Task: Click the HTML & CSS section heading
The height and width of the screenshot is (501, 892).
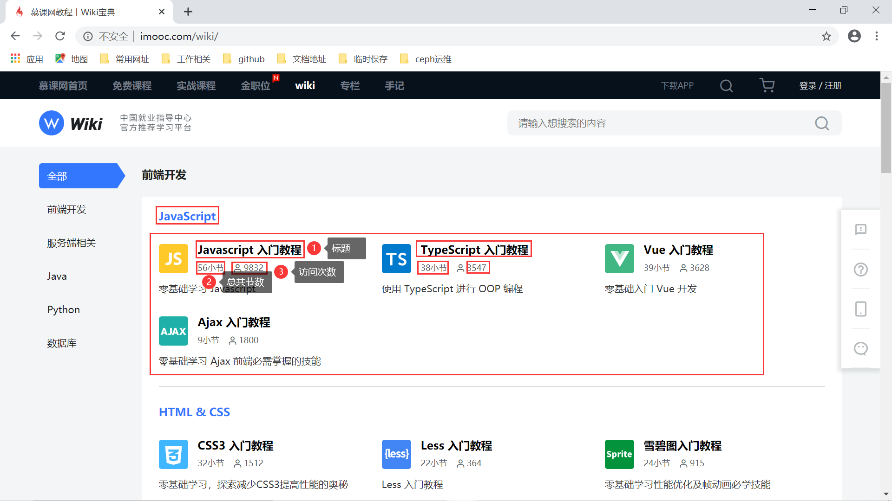Action: click(194, 412)
